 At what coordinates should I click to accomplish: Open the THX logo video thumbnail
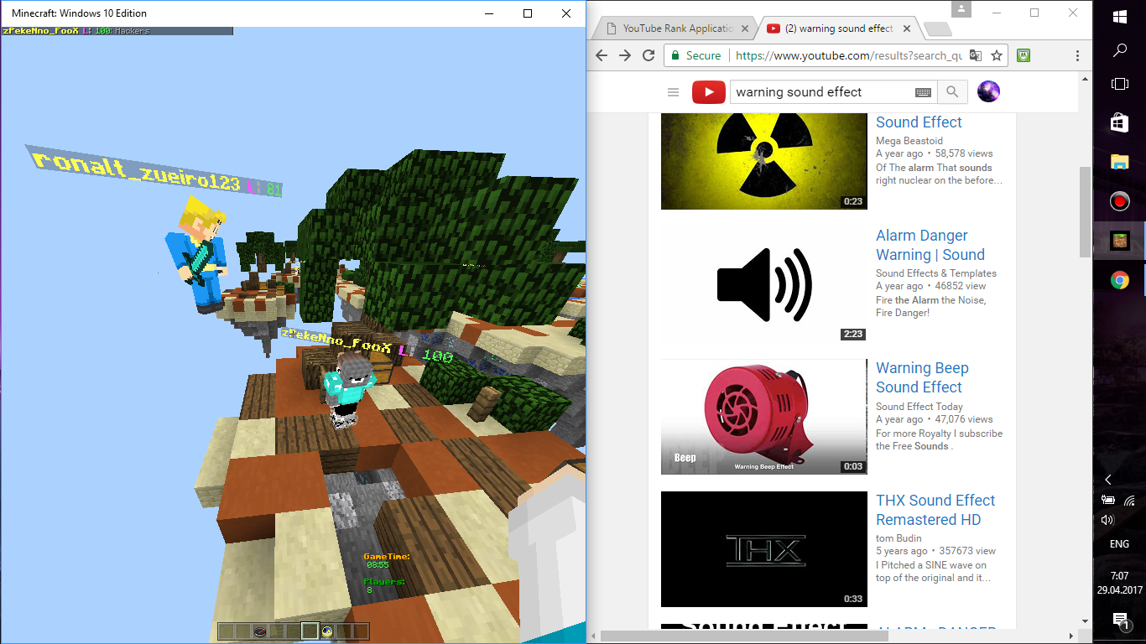[764, 548]
